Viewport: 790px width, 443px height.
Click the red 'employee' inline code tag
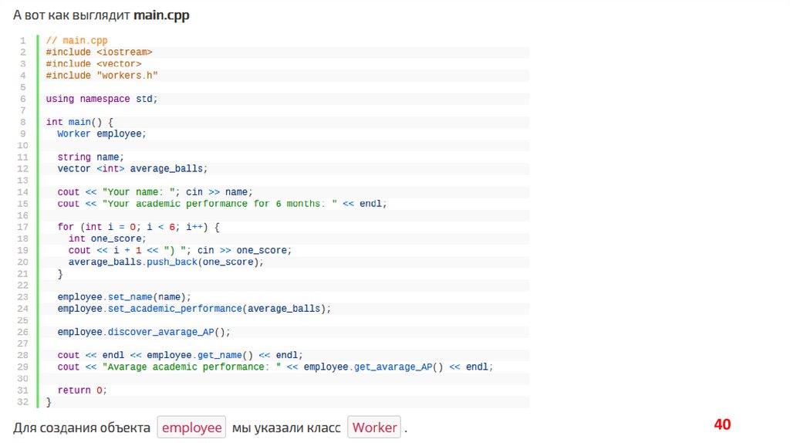pos(191,427)
